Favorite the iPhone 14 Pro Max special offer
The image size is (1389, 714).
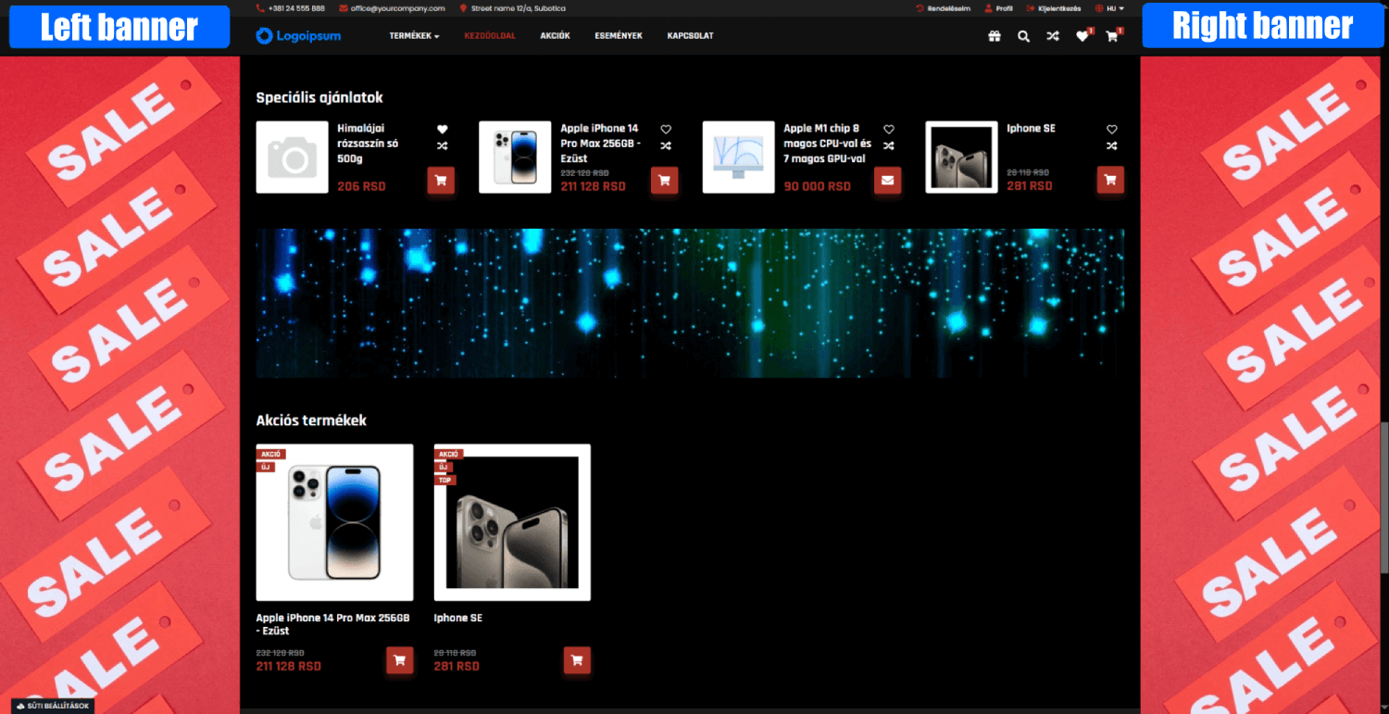coord(665,130)
